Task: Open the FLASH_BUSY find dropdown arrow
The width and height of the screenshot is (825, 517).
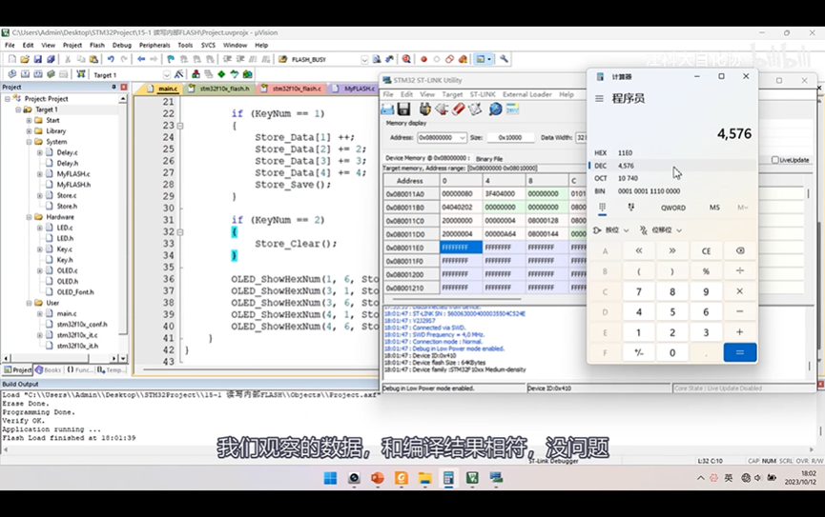Action: (364, 59)
